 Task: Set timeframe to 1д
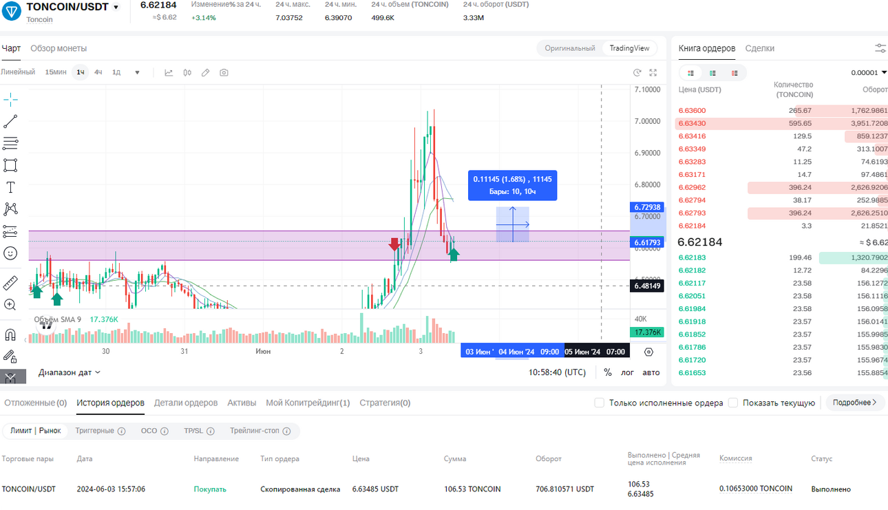tap(116, 72)
